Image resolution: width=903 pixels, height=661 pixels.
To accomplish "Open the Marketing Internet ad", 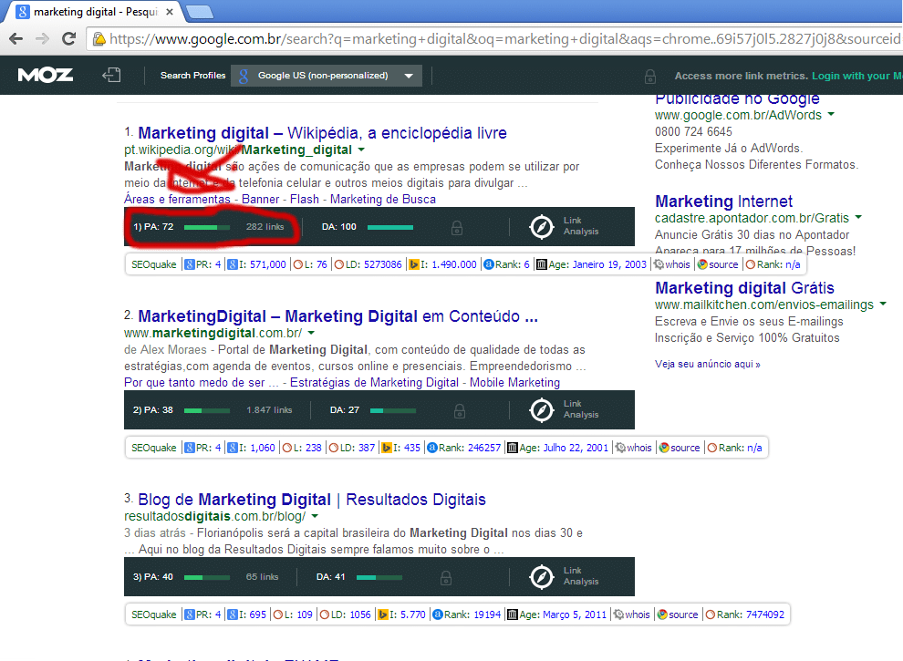I will [x=724, y=201].
